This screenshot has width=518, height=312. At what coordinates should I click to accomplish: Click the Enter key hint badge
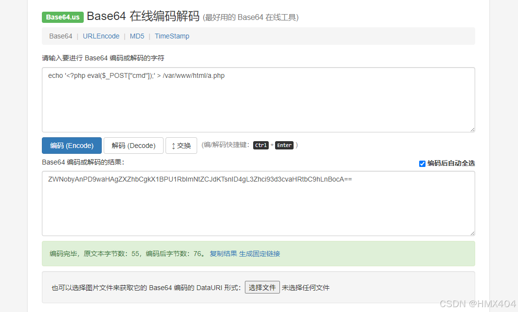pyautogui.click(x=284, y=145)
